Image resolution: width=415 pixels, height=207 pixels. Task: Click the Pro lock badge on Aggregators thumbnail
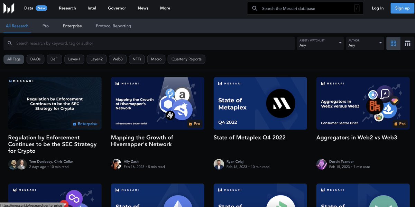coord(400,124)
